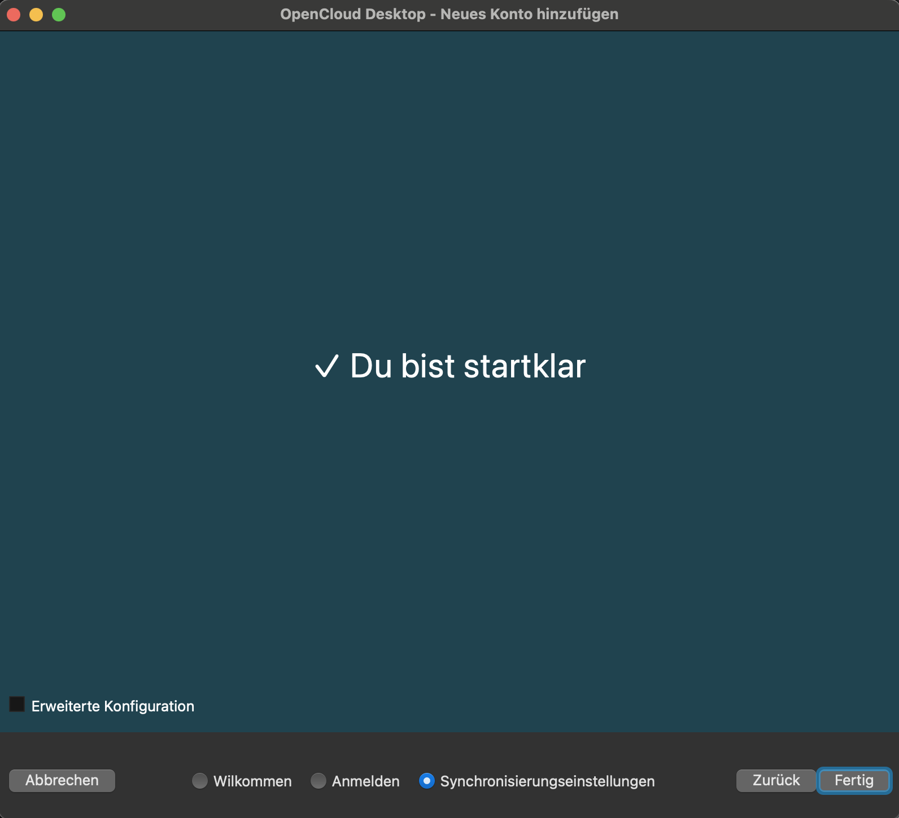The width and height of the screenshot is (899, 818).
Task: Click the Abbrechen button
Action: (62, 781)
